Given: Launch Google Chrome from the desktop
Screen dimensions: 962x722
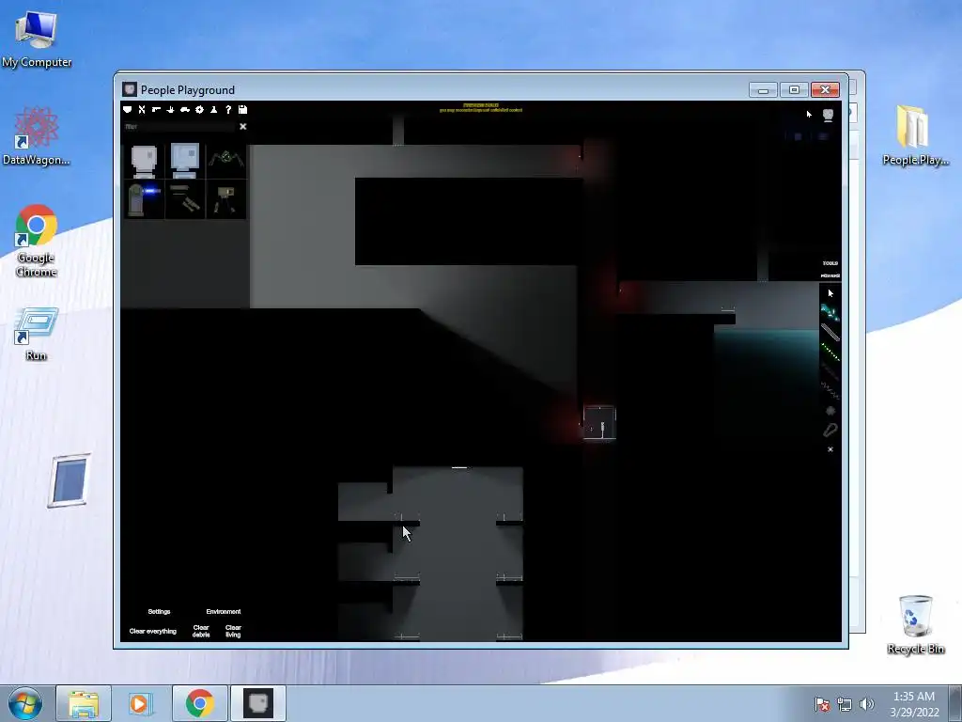Looking at the screenshot, I should click(x=37, y=242).
